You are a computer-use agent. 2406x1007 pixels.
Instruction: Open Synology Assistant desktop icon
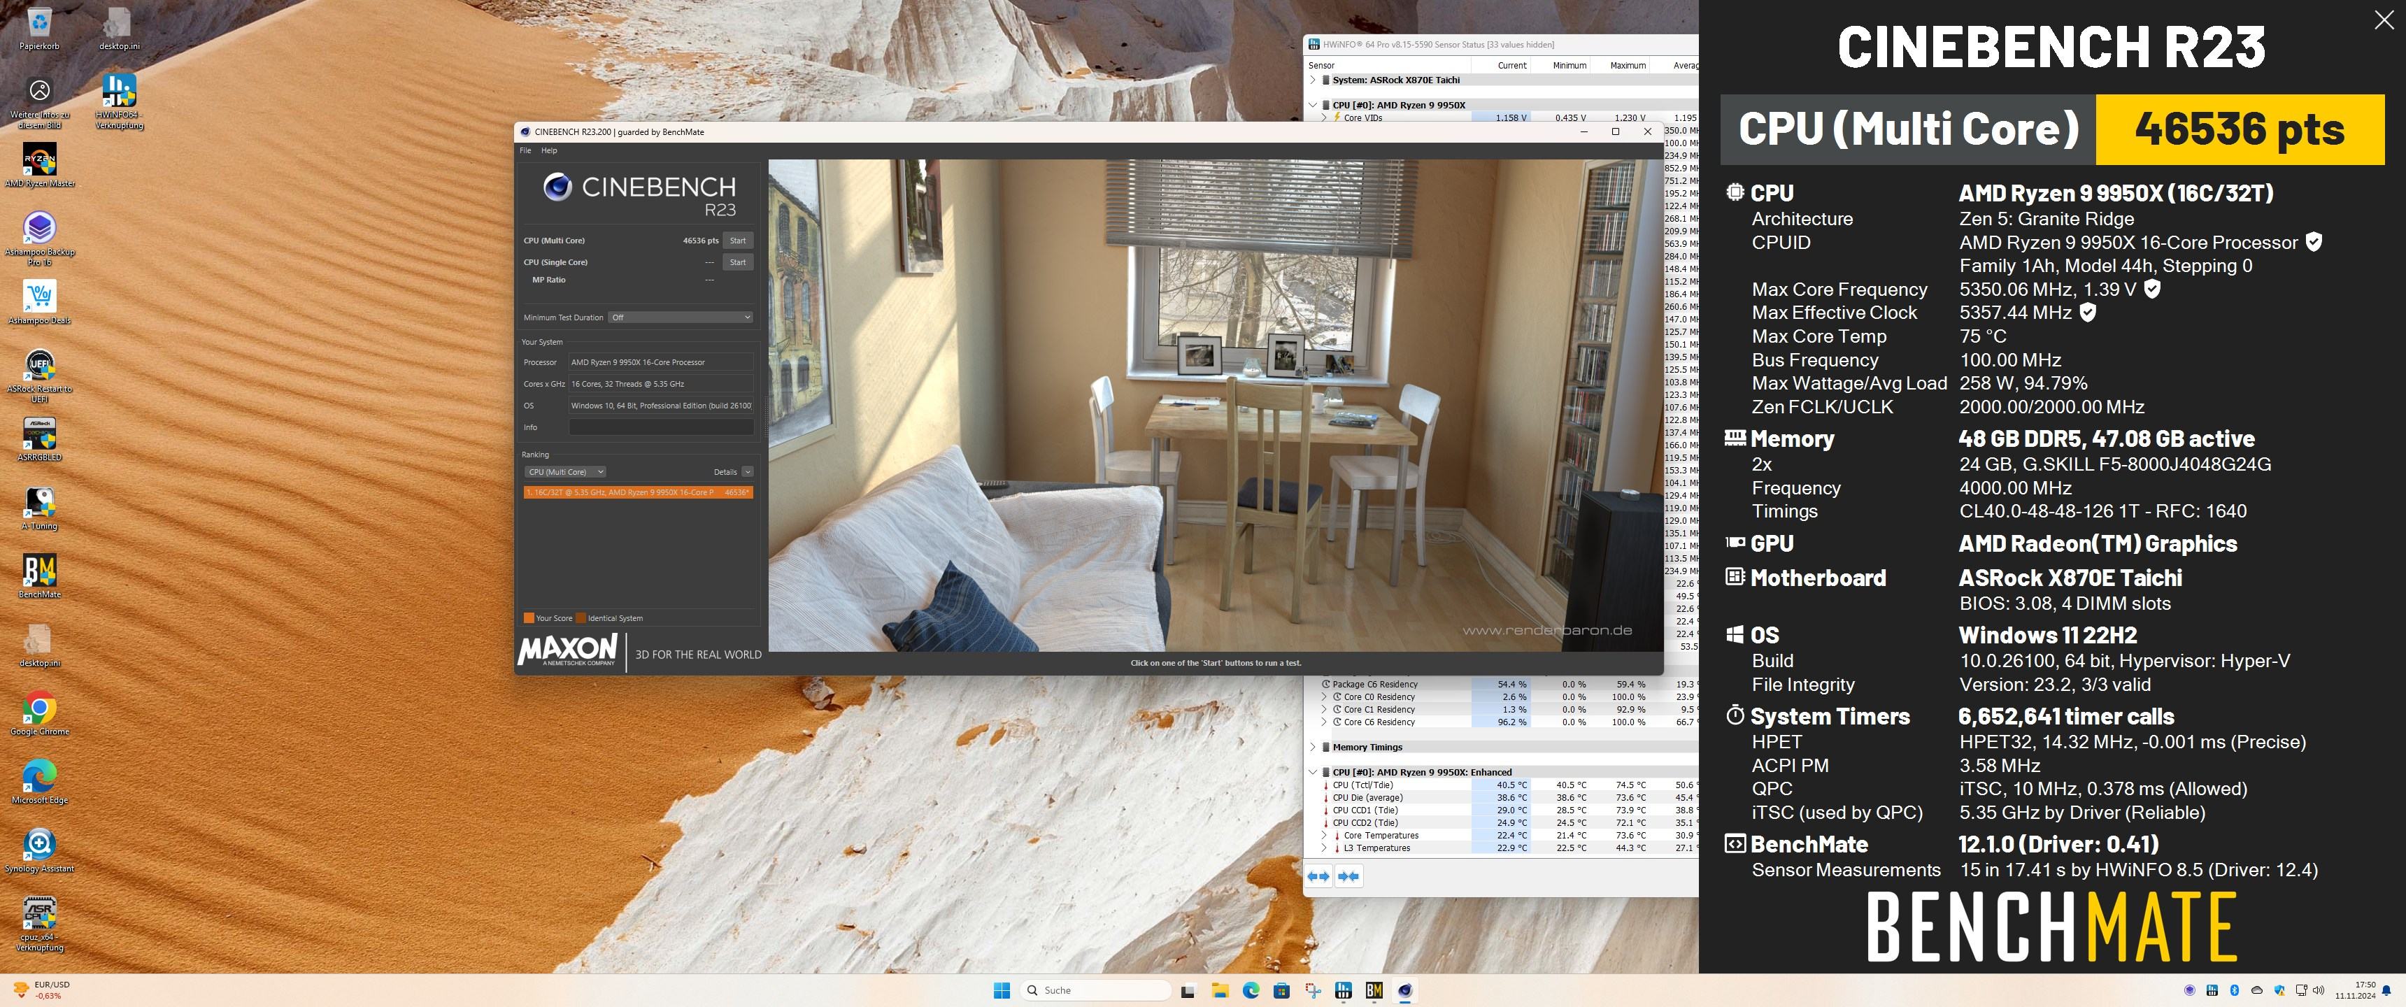pyautogui.click(x=39, y=851)
